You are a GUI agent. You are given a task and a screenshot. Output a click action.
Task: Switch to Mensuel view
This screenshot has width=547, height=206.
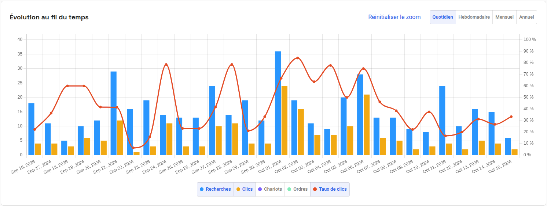click(x=504, y=17)
